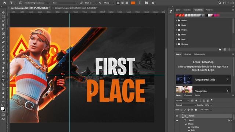The image size is (235, 132).
Task: Select the Rectangular Marquee tool
Action: tap(3, 17)
